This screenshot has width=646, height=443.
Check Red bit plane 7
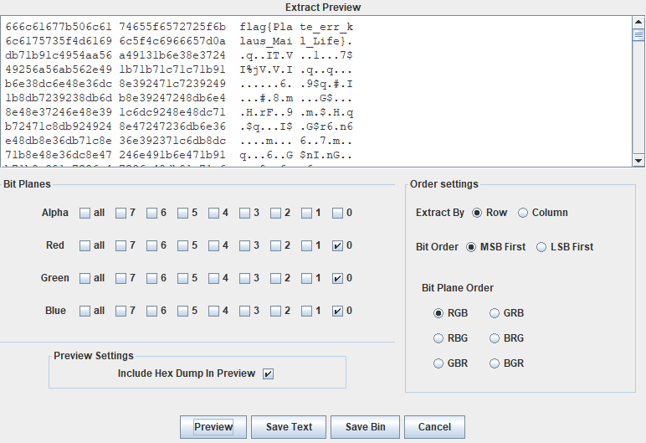click(120, 246)
